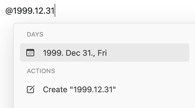Select the "1999. Dec 31., Fri" day result
Screen dimensions: 195x108
[105, 53]
